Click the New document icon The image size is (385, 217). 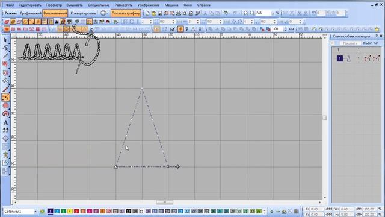pos(147,13)
